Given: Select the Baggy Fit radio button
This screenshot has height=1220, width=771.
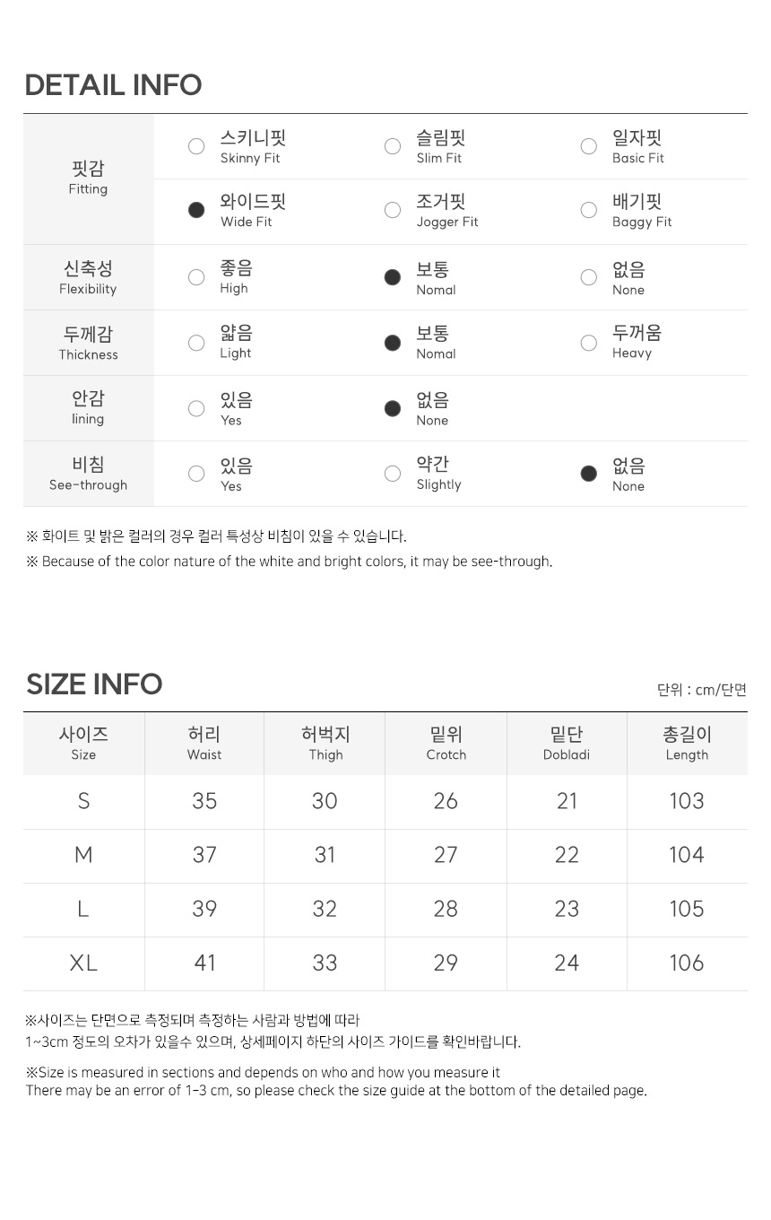Looking at the screenshot, I should click(x=589, y=210).
